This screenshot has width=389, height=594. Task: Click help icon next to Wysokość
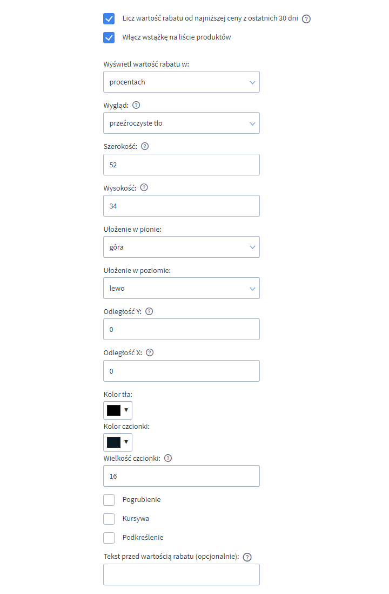[144, 187]
